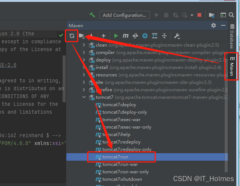This screenshot has width=240, height=186.
Task: Click Add Configuration… button
Action: [x=124, y=15]
